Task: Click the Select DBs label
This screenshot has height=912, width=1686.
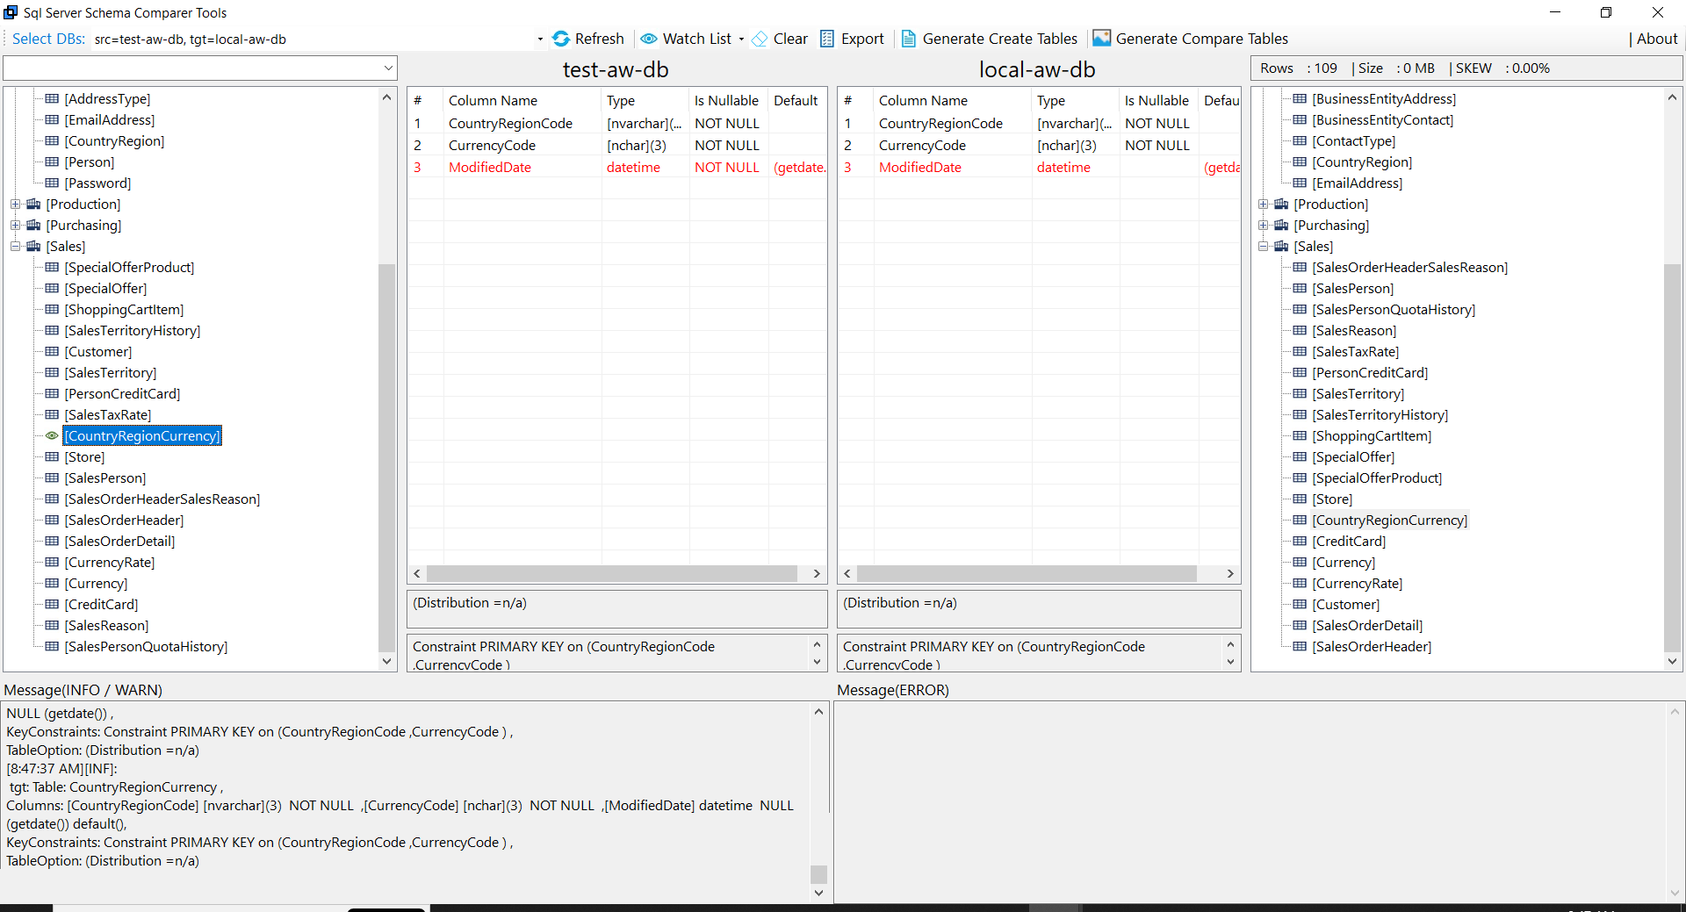Action: [x=48, y=39]
